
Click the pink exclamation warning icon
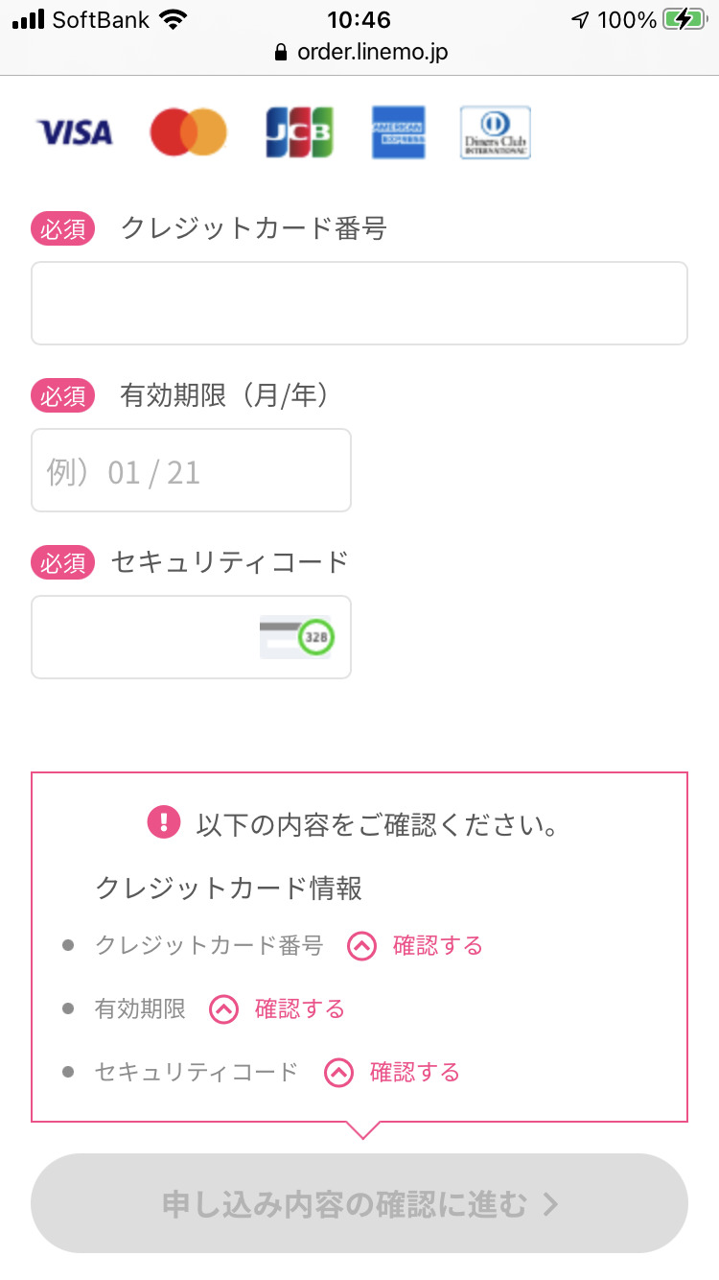pos(164,822)
